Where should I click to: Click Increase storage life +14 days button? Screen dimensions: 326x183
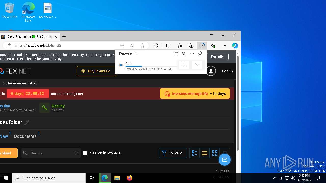195,94
